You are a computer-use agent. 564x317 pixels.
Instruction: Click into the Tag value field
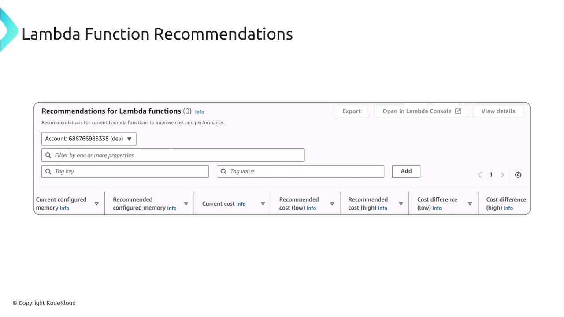304,171
